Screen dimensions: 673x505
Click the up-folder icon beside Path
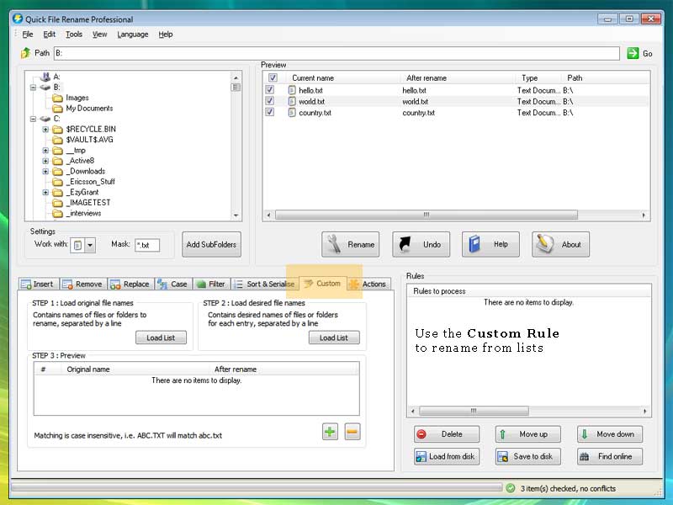click(25, 53)
